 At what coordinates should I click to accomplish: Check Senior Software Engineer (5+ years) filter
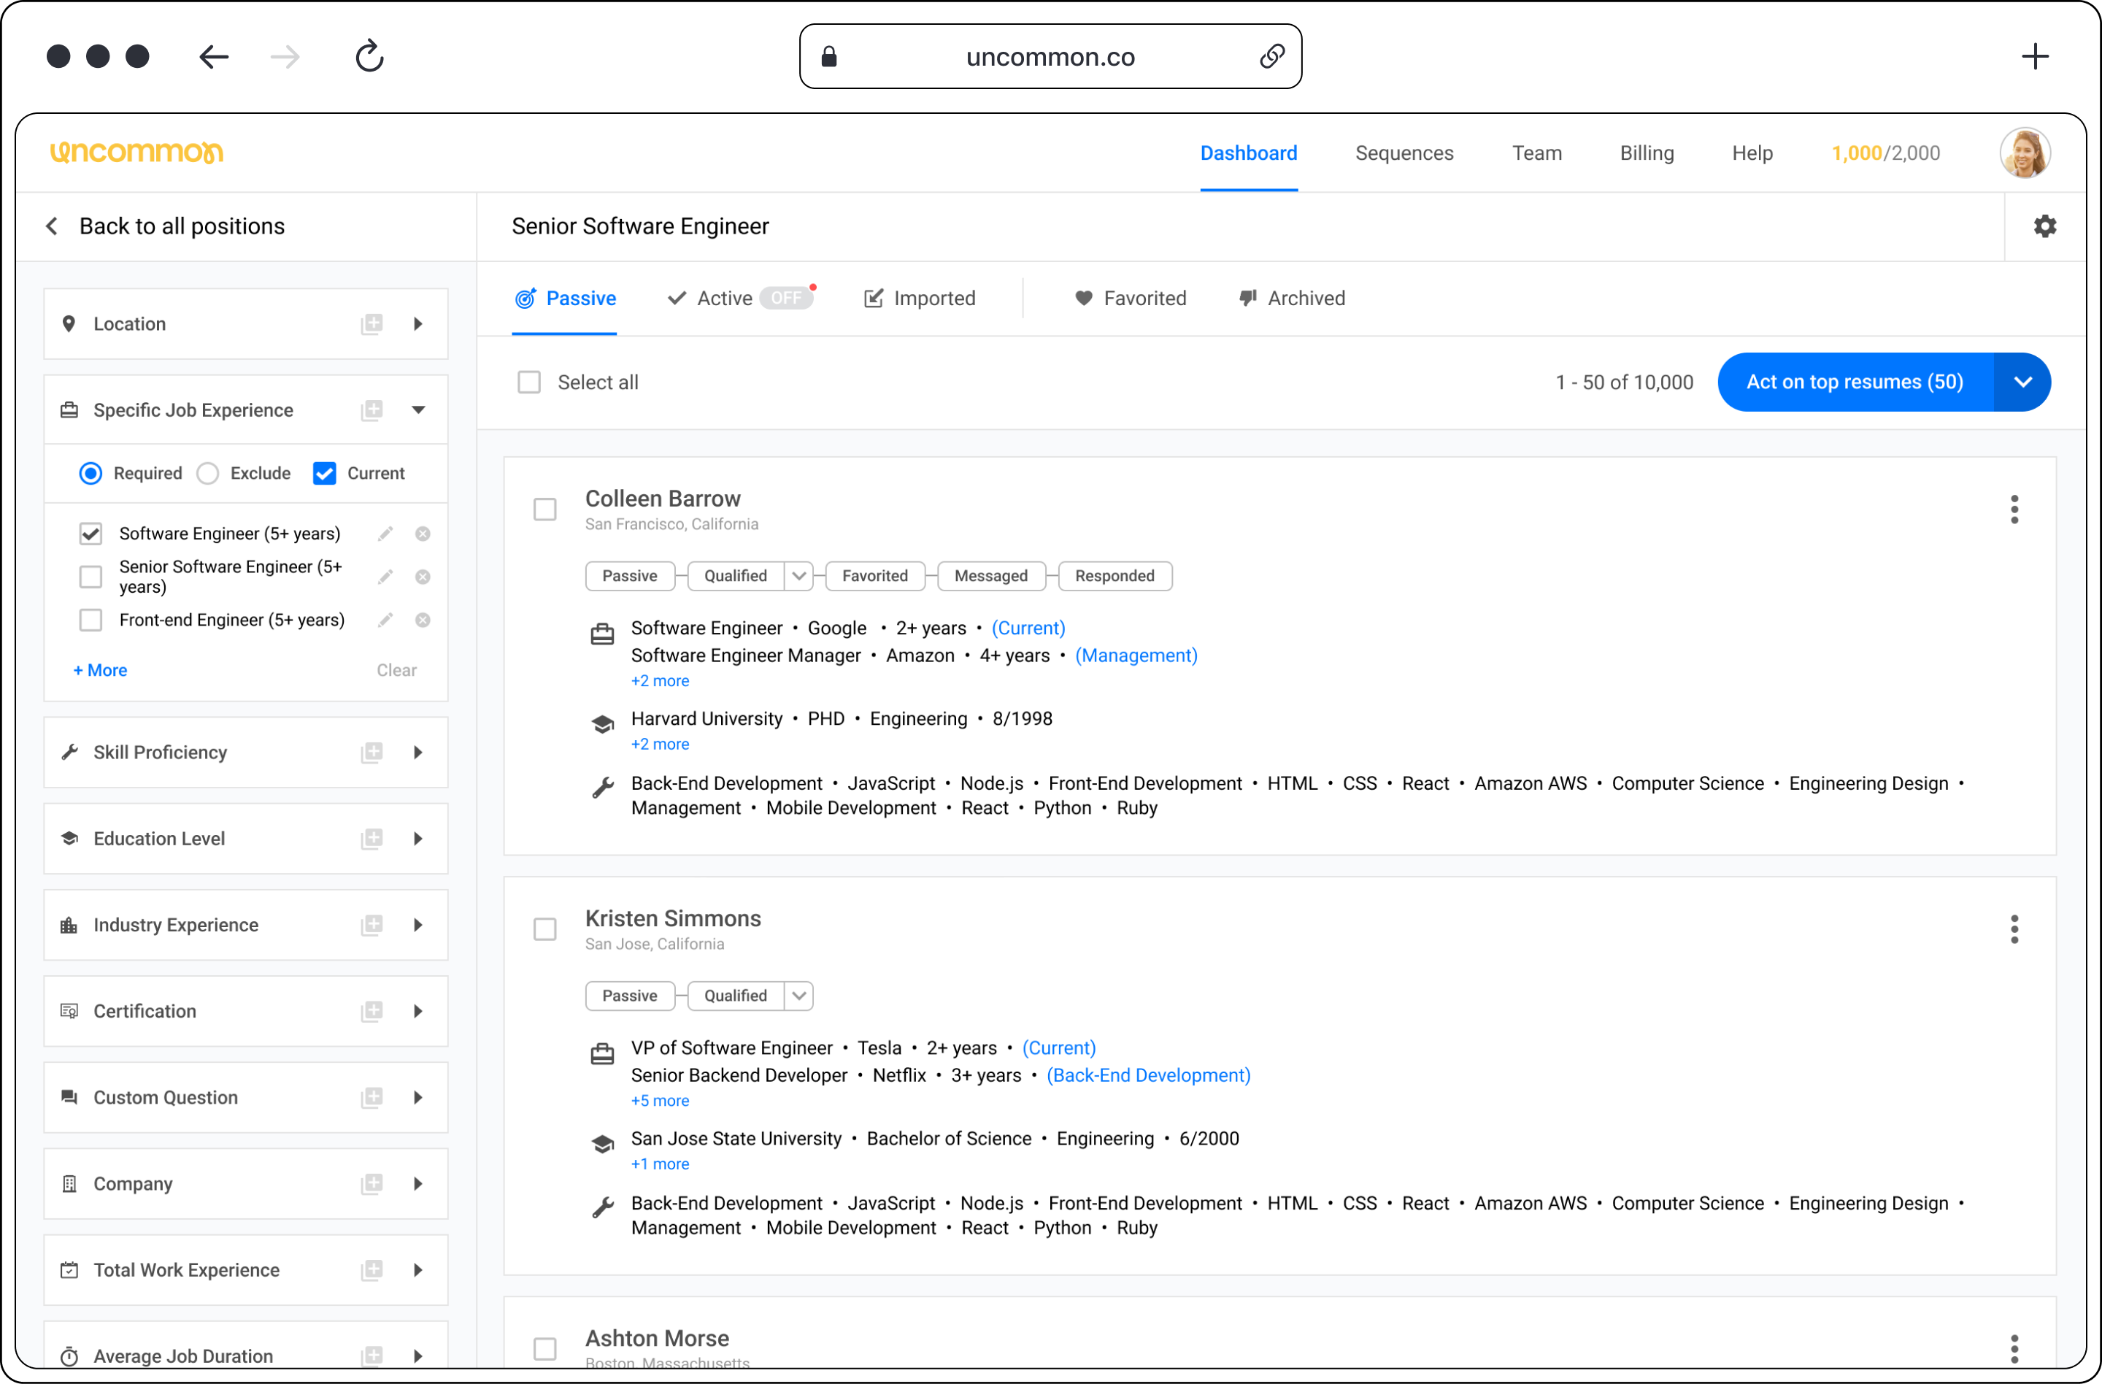91,577
